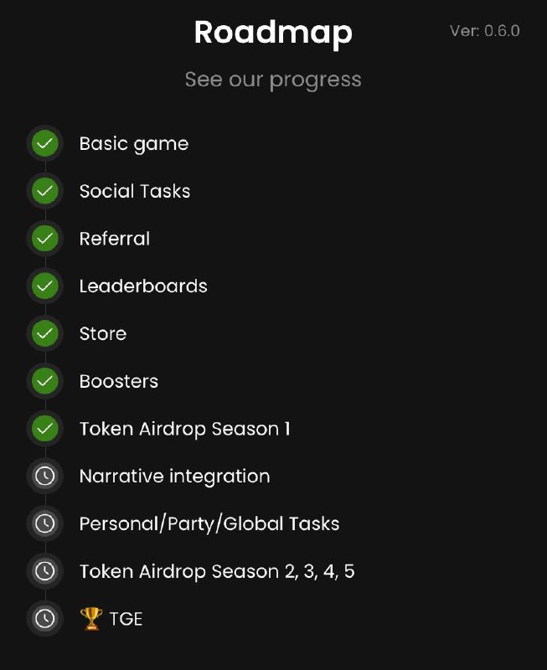This screenshot has width=547, height=670.
Task: Select the Token Airdrop Season 1 label
Action: pos(184,429)
